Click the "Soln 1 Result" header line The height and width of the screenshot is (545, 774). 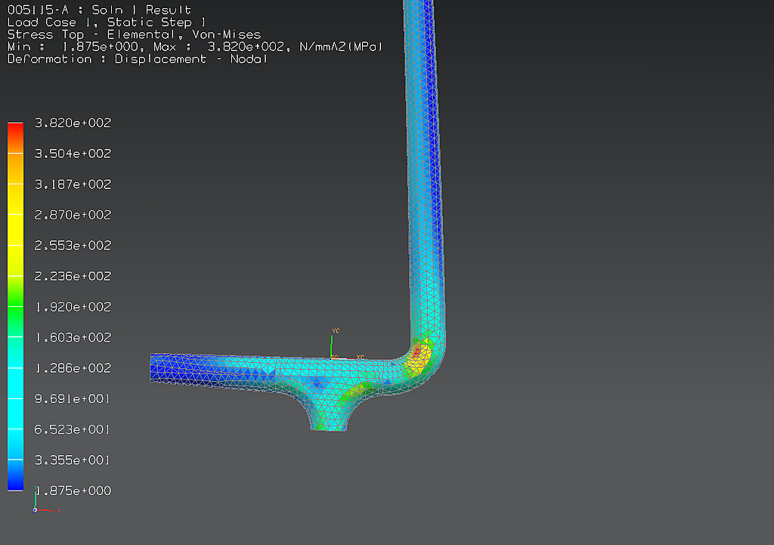coord(99,10)
